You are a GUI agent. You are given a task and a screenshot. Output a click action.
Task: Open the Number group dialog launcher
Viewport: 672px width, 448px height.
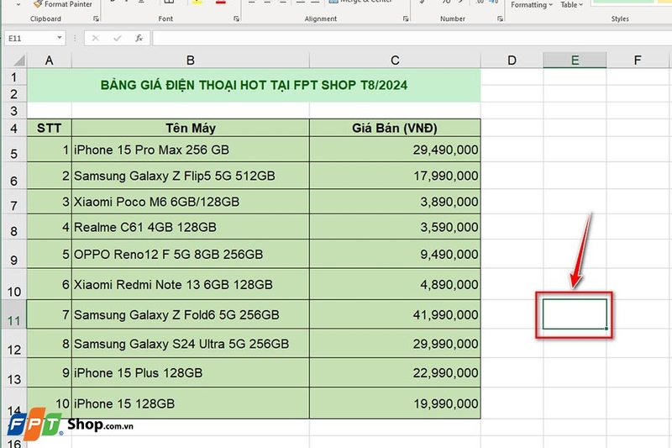coord(500,18)
